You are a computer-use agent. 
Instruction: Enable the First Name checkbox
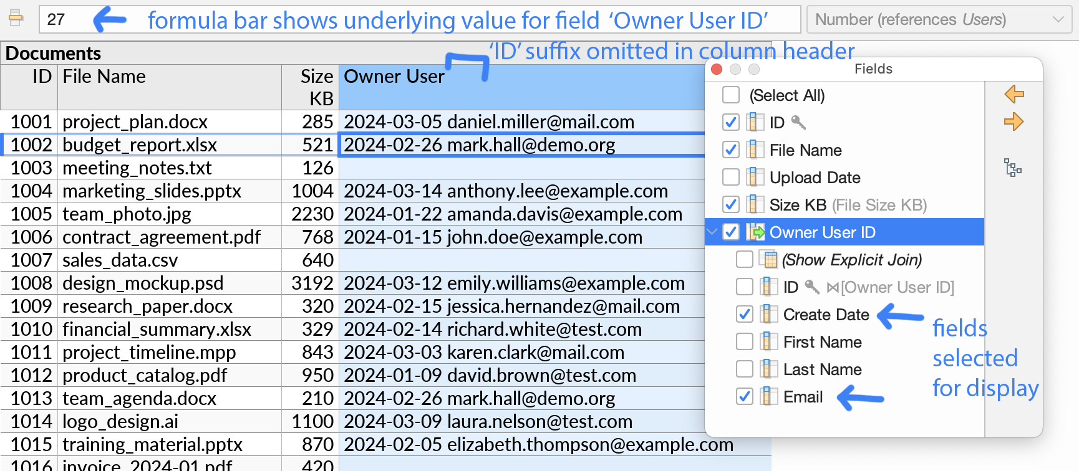click(745, 341)
